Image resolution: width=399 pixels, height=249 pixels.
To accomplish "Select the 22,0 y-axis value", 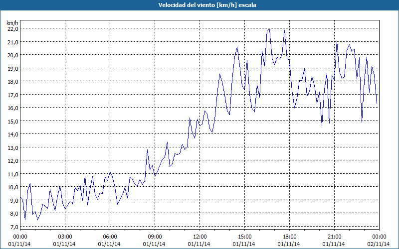I will click(x=13, y=29).
